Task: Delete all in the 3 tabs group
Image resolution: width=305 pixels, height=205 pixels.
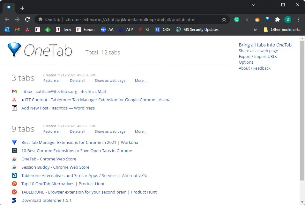Action: 78,81
